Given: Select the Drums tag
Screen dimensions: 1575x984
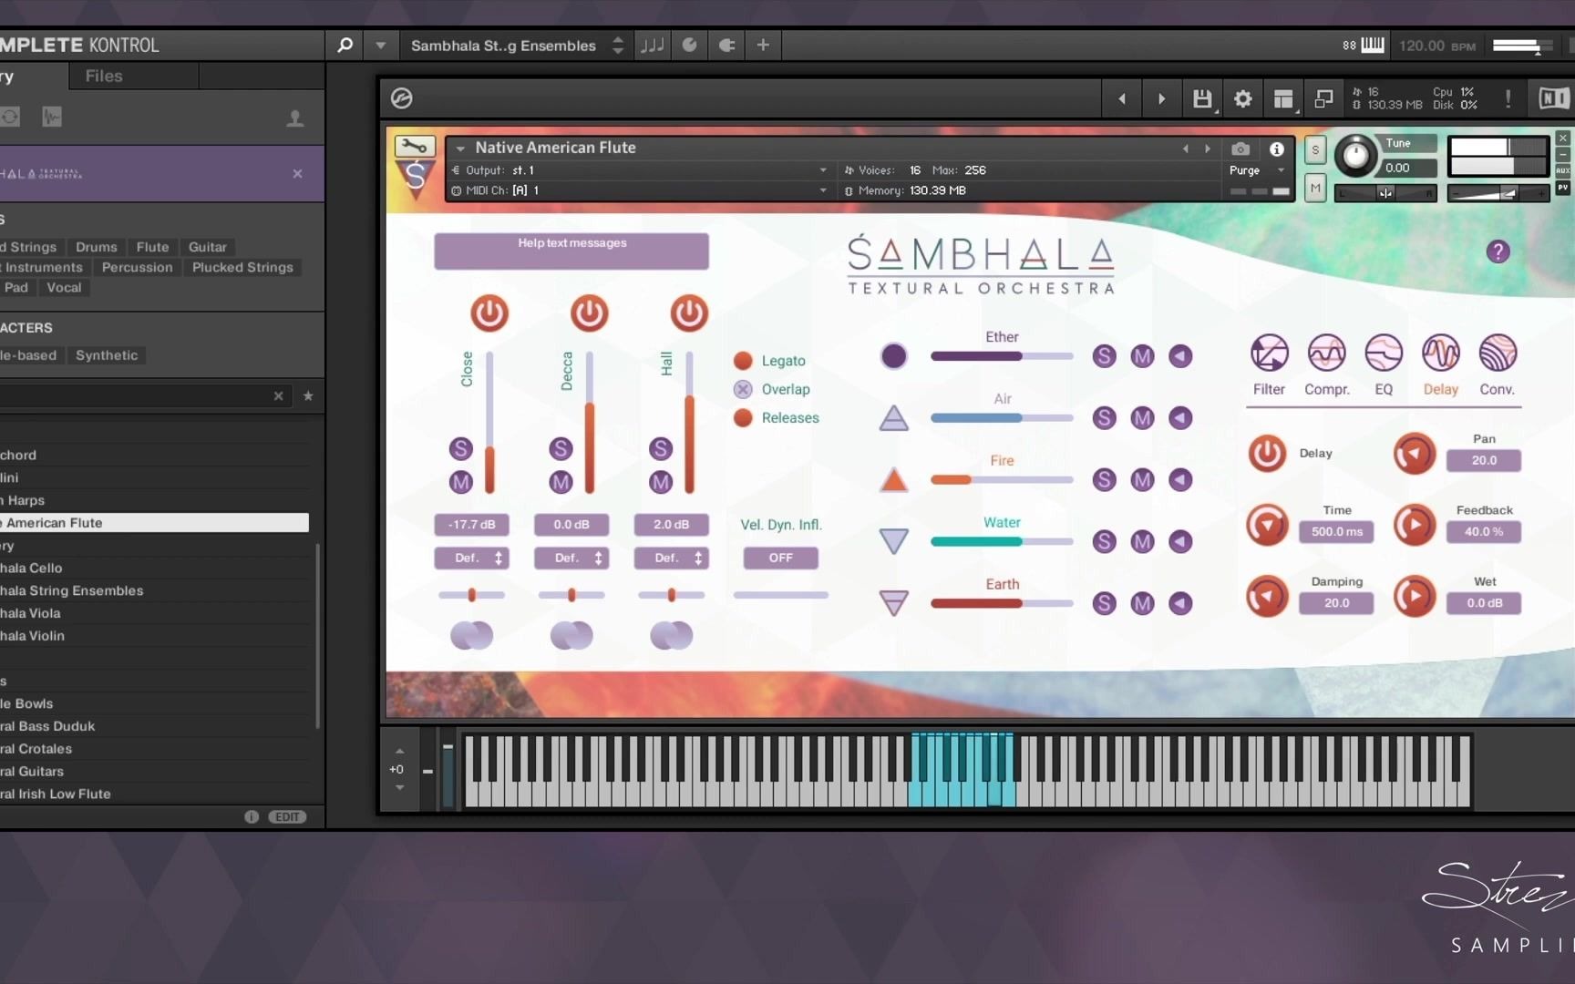Looking at the screenshot, I should (x=97, y=247).
